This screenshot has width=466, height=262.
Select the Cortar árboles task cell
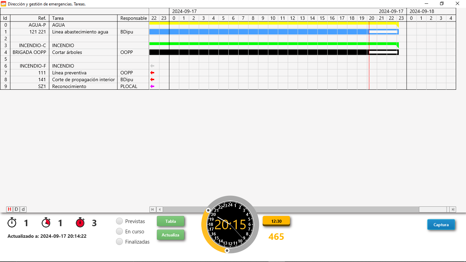click(83, 52)
